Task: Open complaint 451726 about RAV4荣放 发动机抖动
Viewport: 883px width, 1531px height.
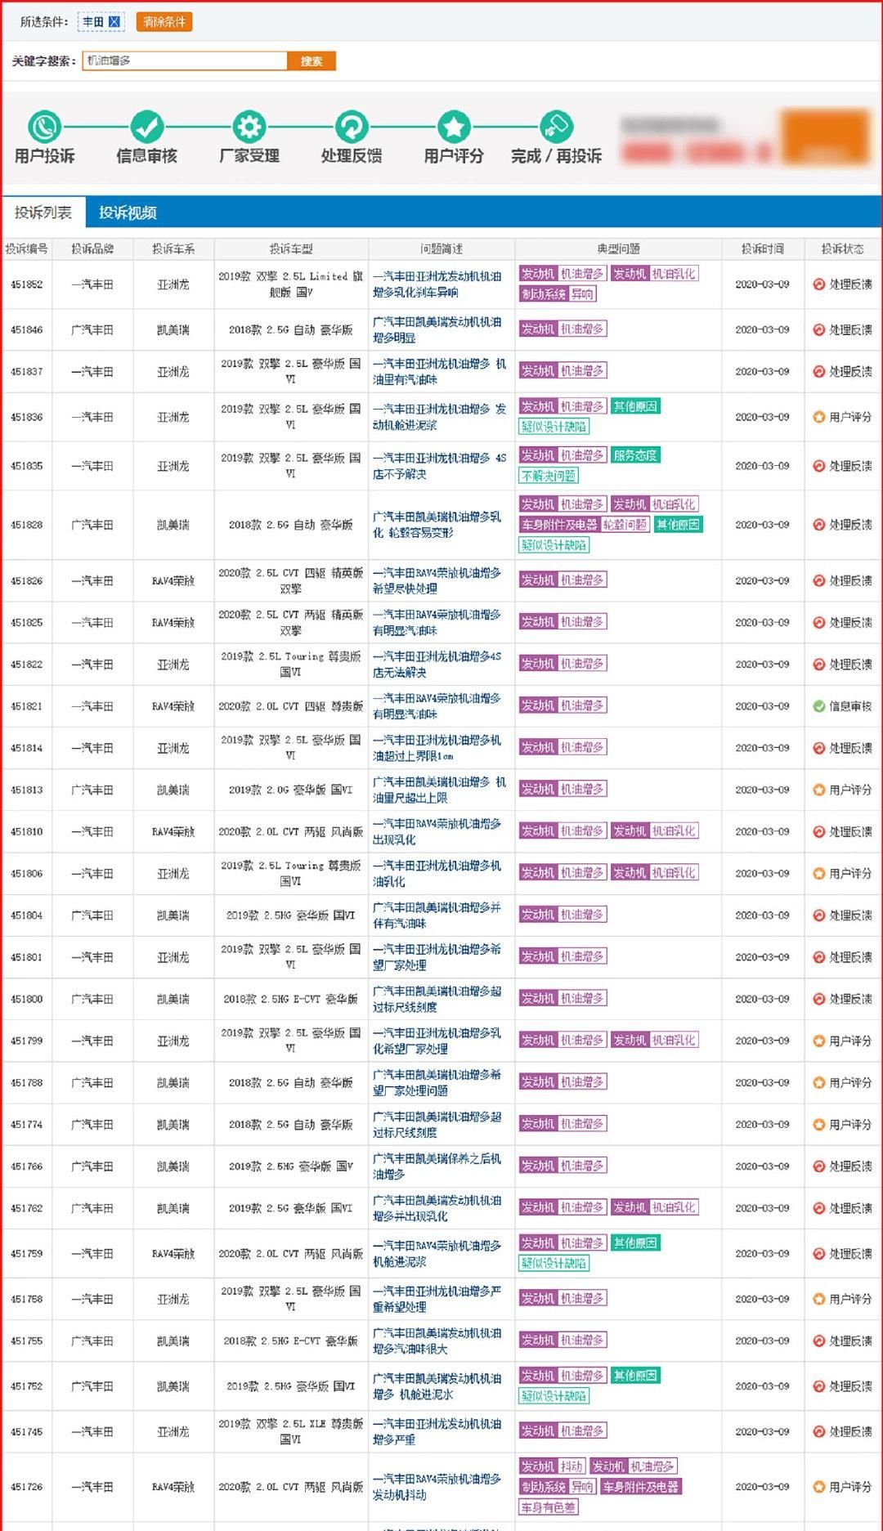Action: pyautogui.click(x=437, y=1487)
